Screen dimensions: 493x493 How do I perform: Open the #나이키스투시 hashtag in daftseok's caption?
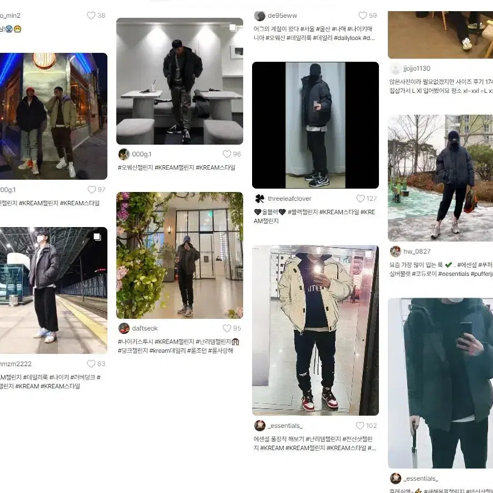136,342
